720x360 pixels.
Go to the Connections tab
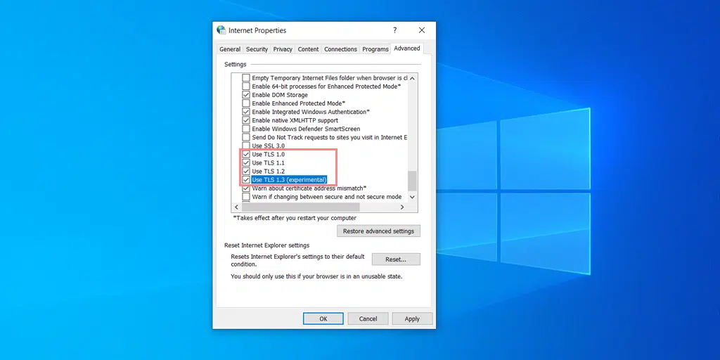click(x=340, y=49)
